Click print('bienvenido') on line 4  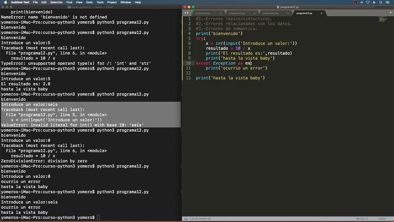pos(219,33)
